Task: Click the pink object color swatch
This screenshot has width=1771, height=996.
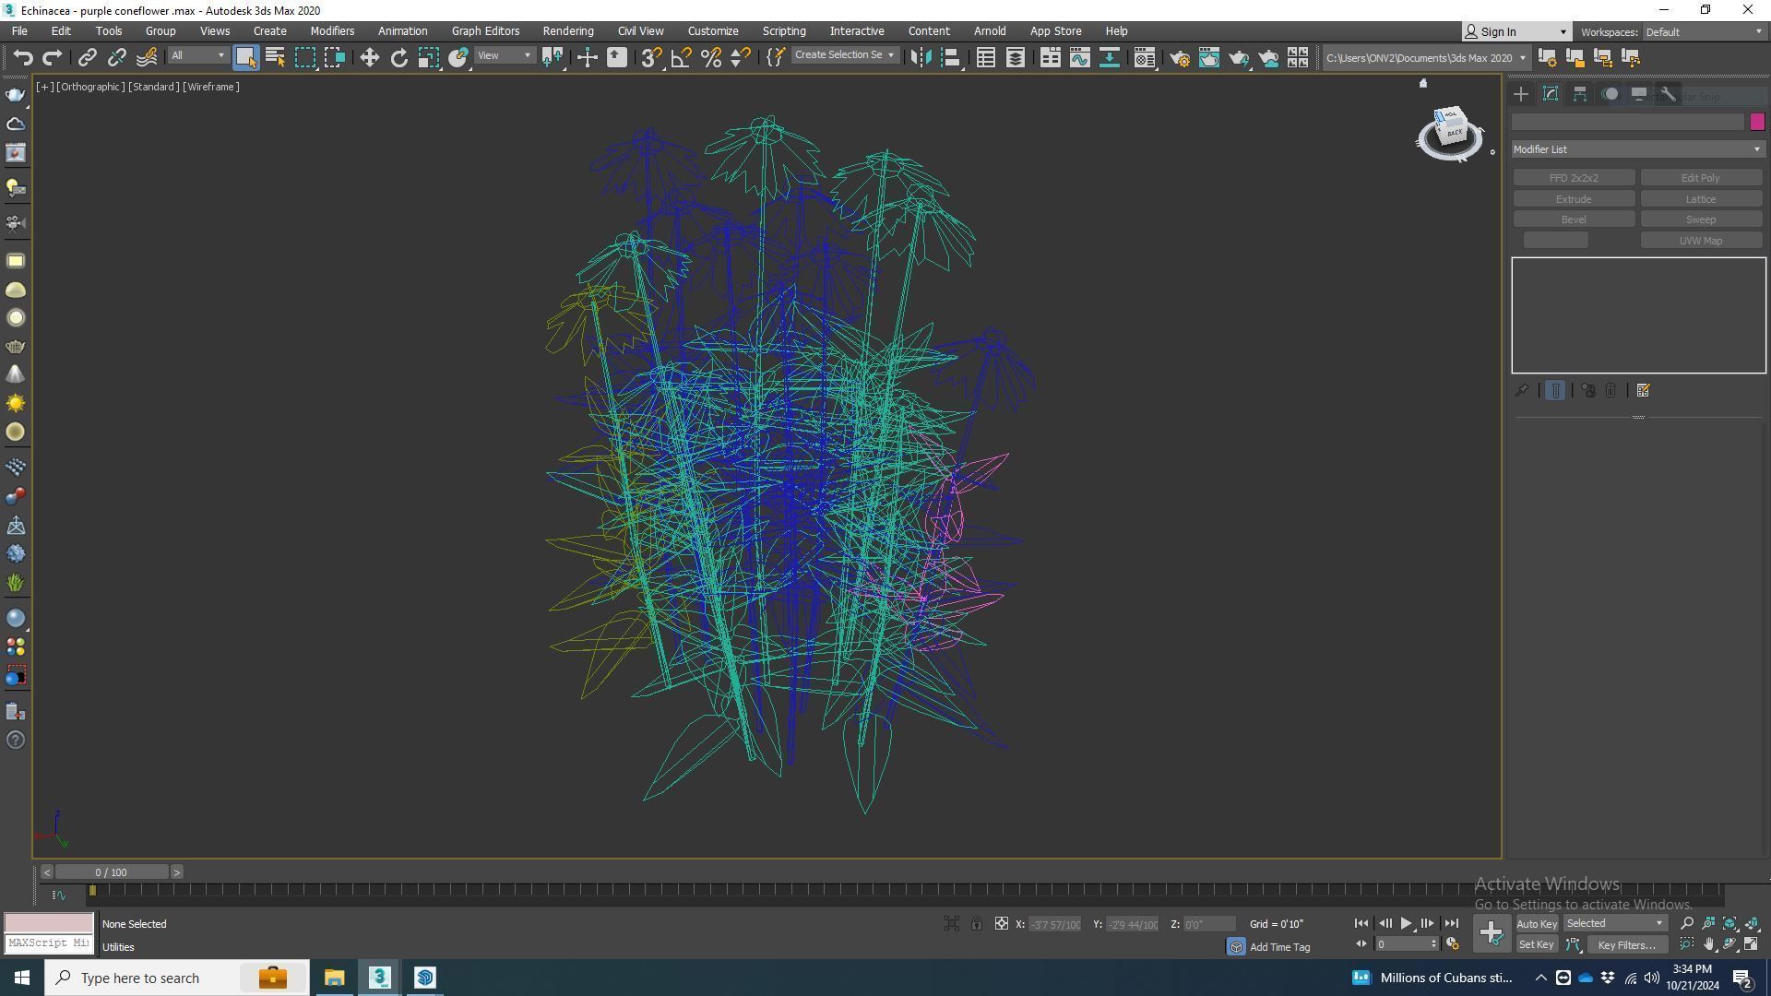Action: coord(1756,122)
